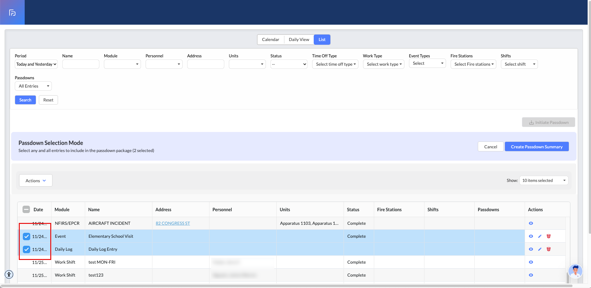Screen dimensions: 591x288
Task: Edit the Elementary School Visit entry pencil icon
Action: [540, 236]
